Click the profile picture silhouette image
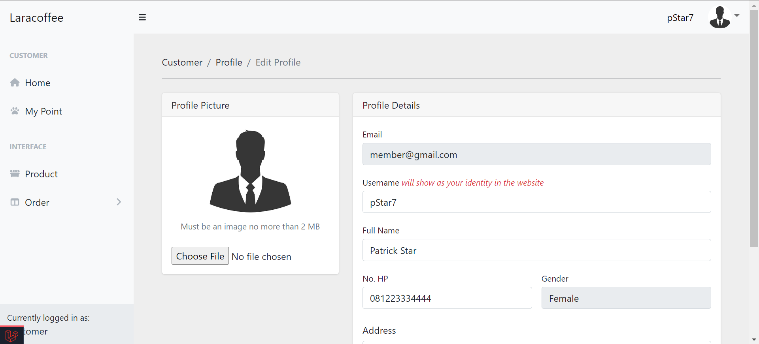The height and width of the screenshot is (344, 759). click(x=250, y=171)
